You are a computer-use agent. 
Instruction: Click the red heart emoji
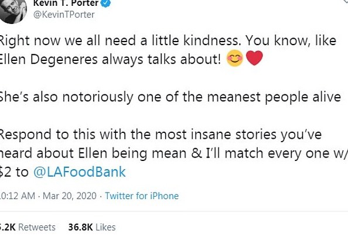(x=254, y=58)
